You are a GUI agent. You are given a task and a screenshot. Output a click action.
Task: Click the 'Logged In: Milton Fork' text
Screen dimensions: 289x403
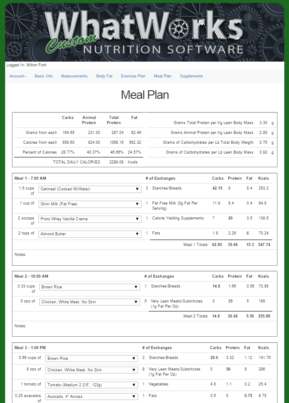coord(27,65)
